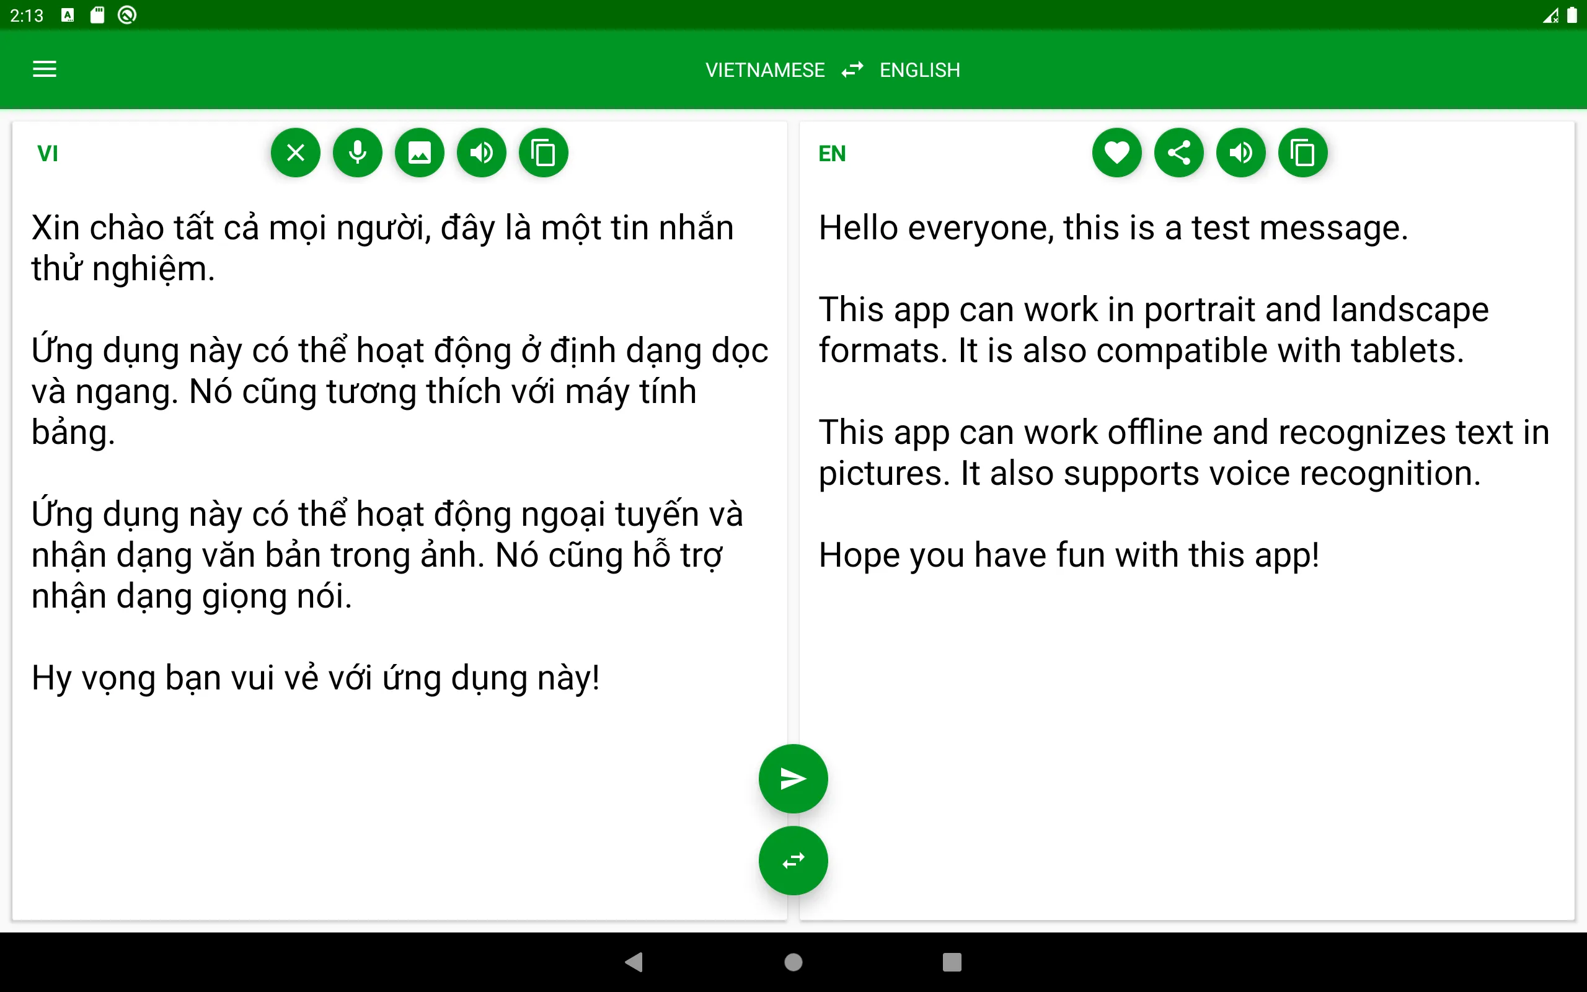Copy the Vietnamese source text
Image resolution: width=1587 pixels, height=992 pixels.
tap(544, 153)
